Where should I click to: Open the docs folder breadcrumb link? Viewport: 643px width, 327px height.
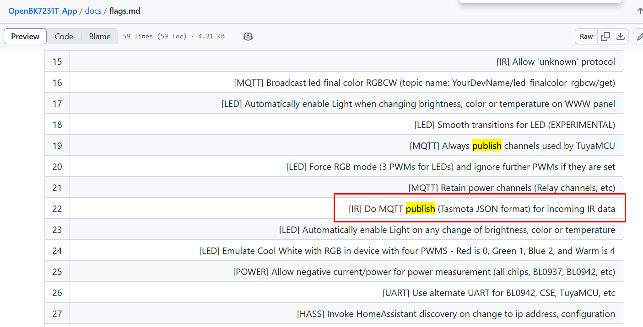coord(93,11)
